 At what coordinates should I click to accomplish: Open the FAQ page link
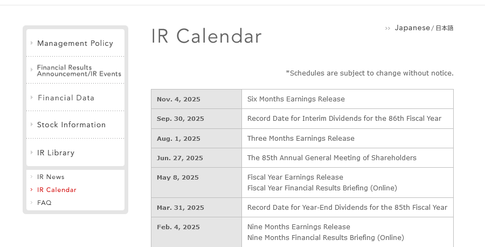tap(44, 203)
